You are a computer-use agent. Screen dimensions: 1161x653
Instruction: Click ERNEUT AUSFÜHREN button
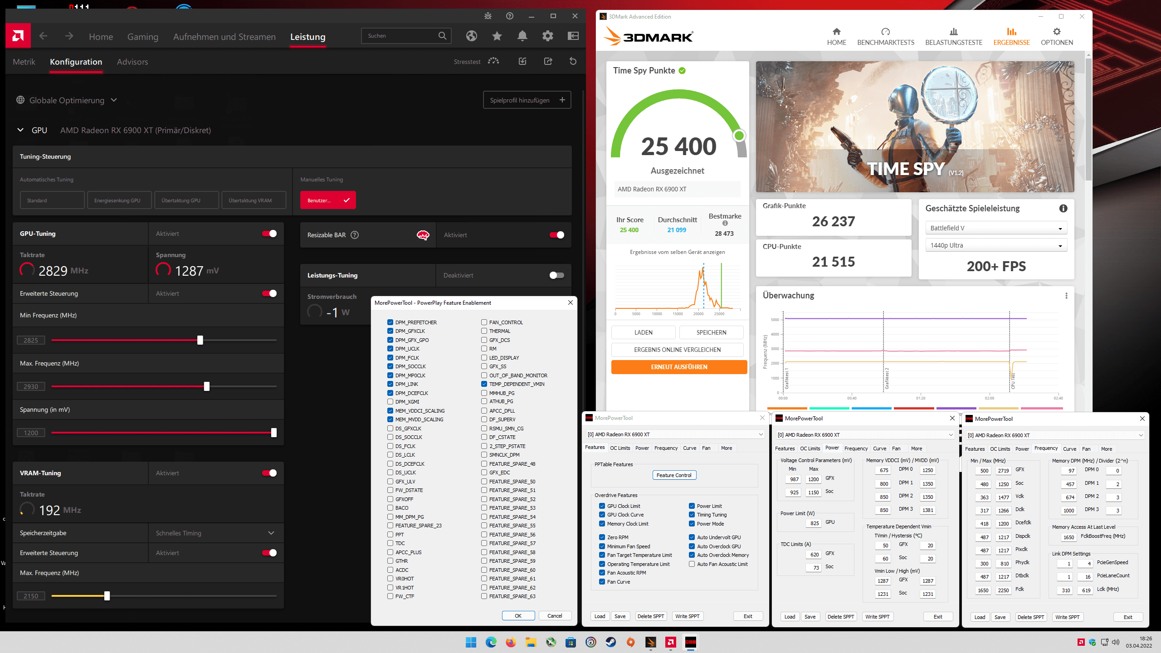click(x=679, y=367)
